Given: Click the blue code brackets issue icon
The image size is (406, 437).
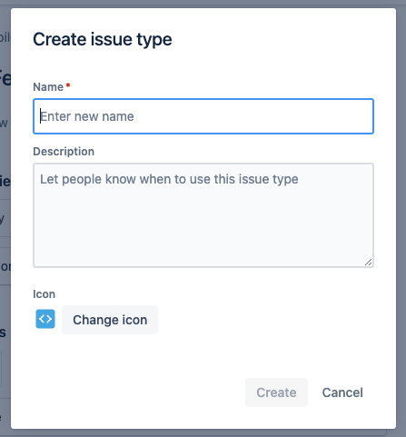Looking at the screenshot, I should [45, 319].
